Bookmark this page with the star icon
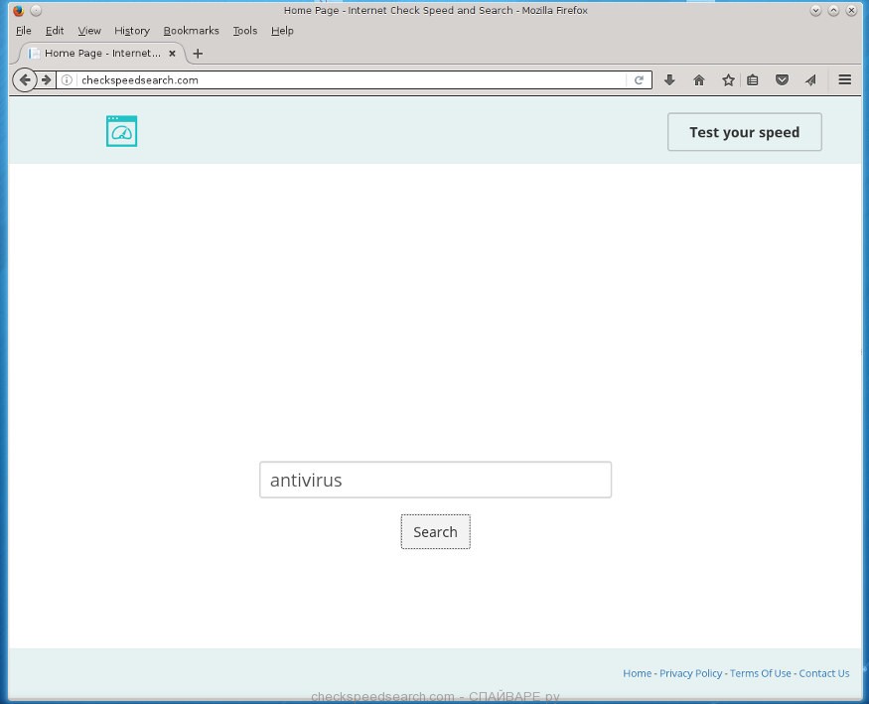 (x=728, y=80)
